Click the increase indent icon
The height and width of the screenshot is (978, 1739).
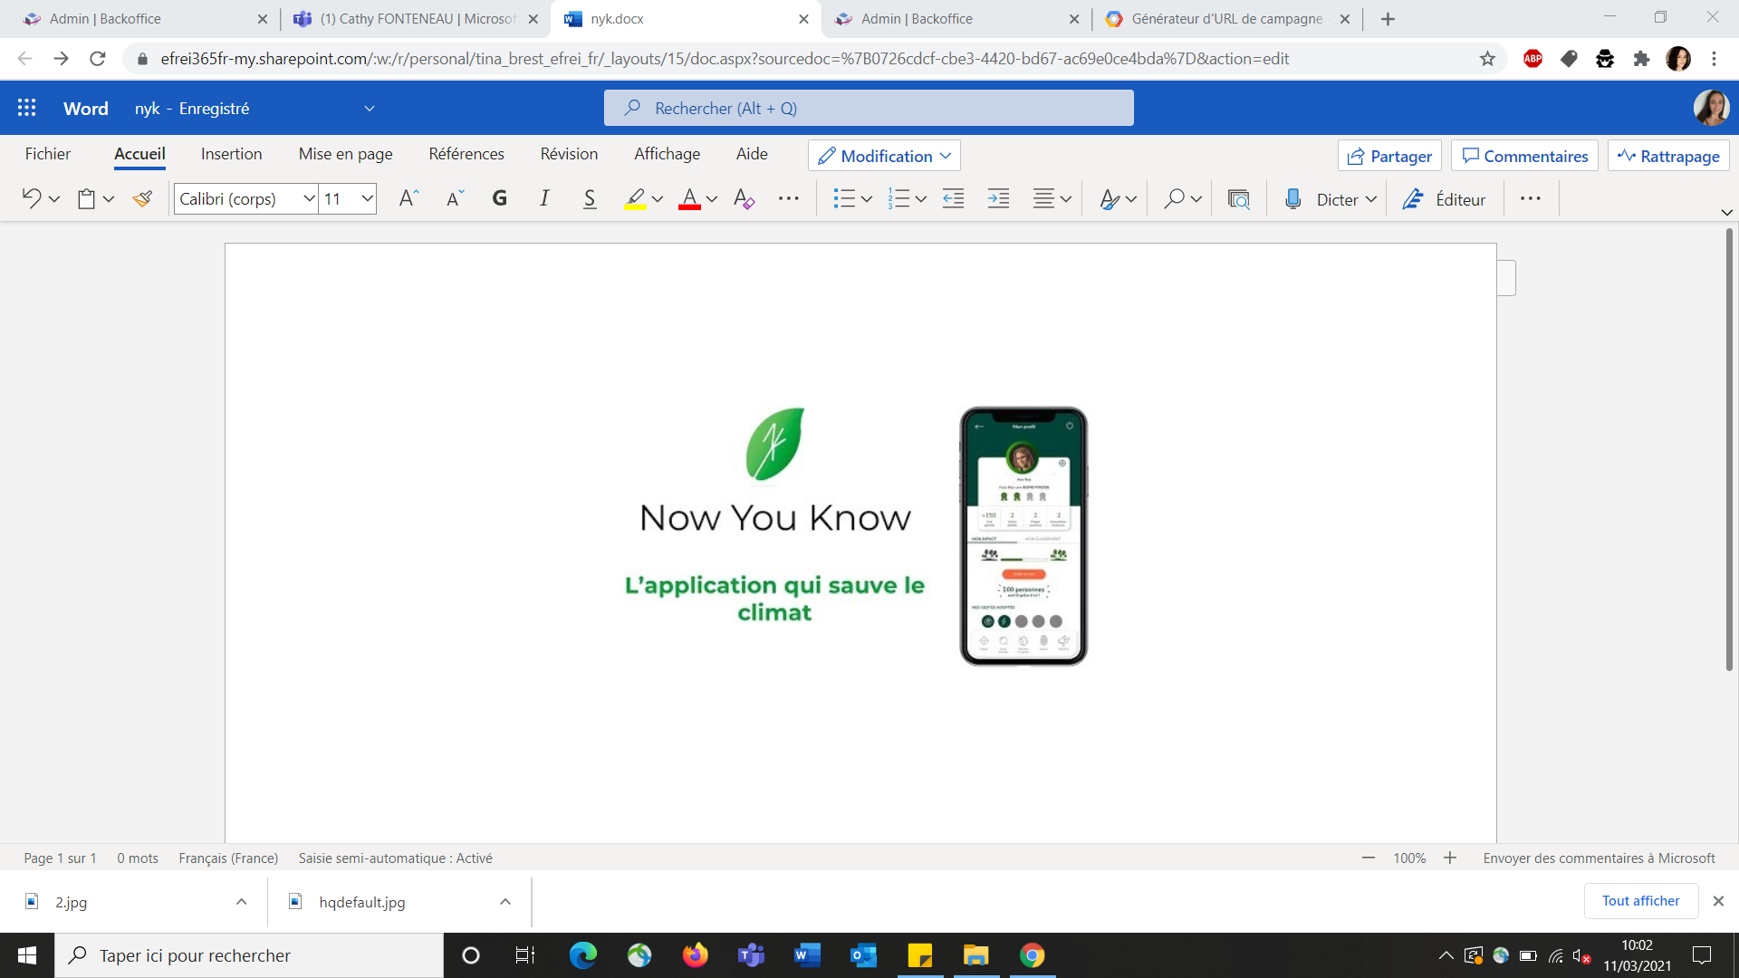pyautogui.click(x=998, y=199)
